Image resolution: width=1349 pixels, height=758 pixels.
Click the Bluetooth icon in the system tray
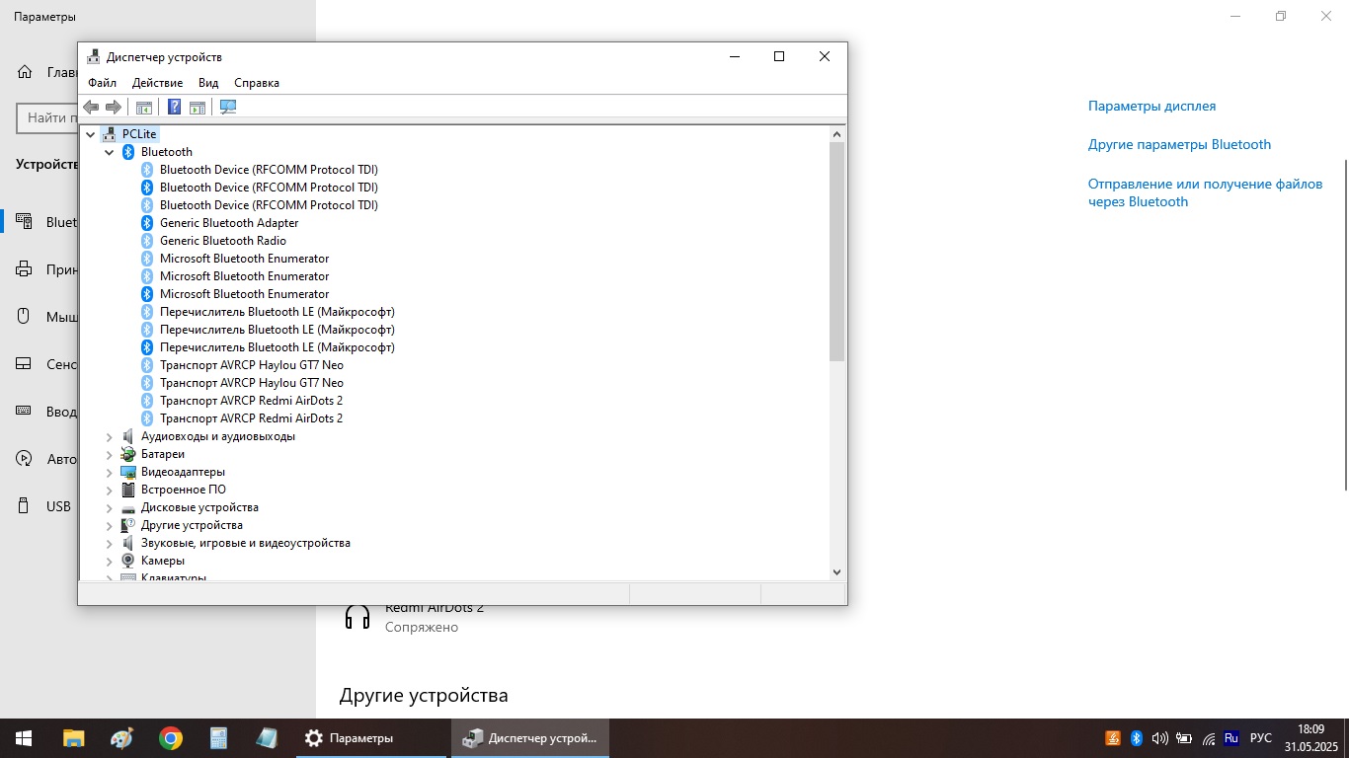point(1136,738)
